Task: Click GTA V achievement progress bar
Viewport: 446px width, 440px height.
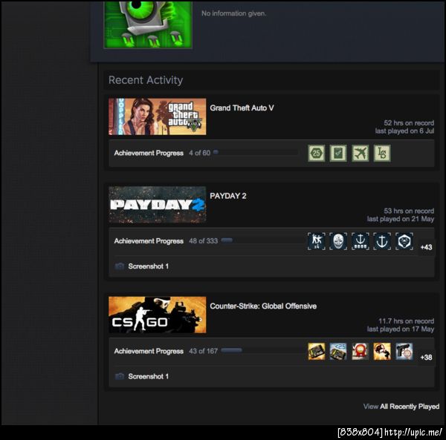Action: click(256, 152)
